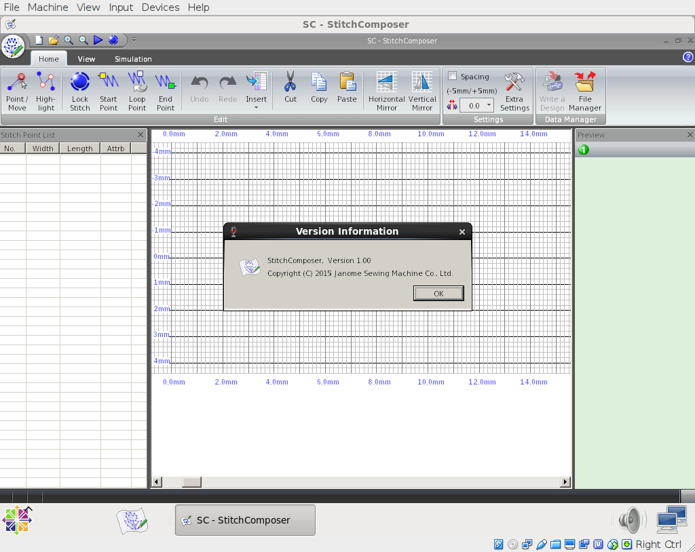Click SC - StitchComposer taskbar button

245,520
